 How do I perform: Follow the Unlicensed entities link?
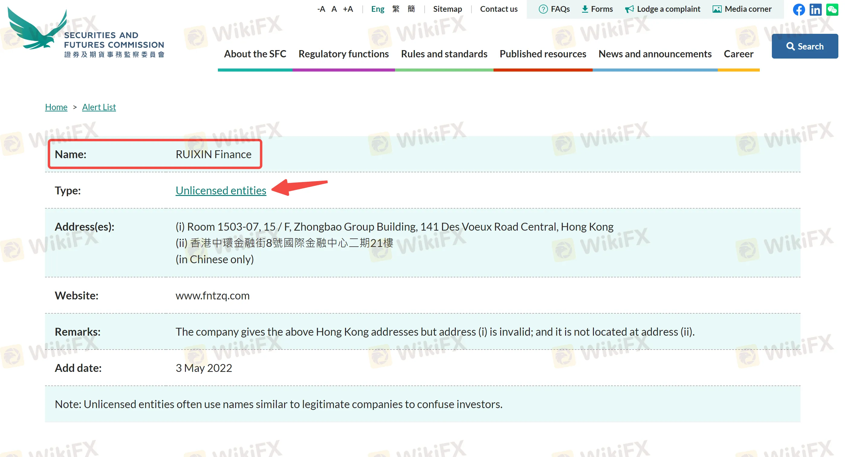221,190
